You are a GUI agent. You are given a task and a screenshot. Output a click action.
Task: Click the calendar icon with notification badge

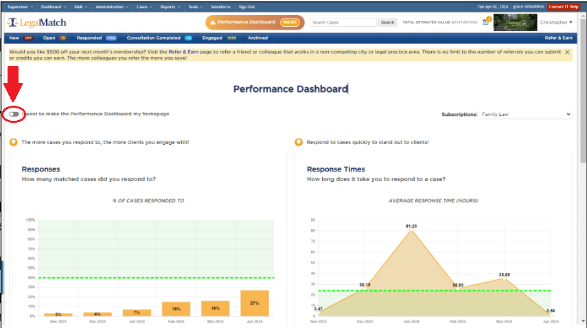click(x=486, y=22)
